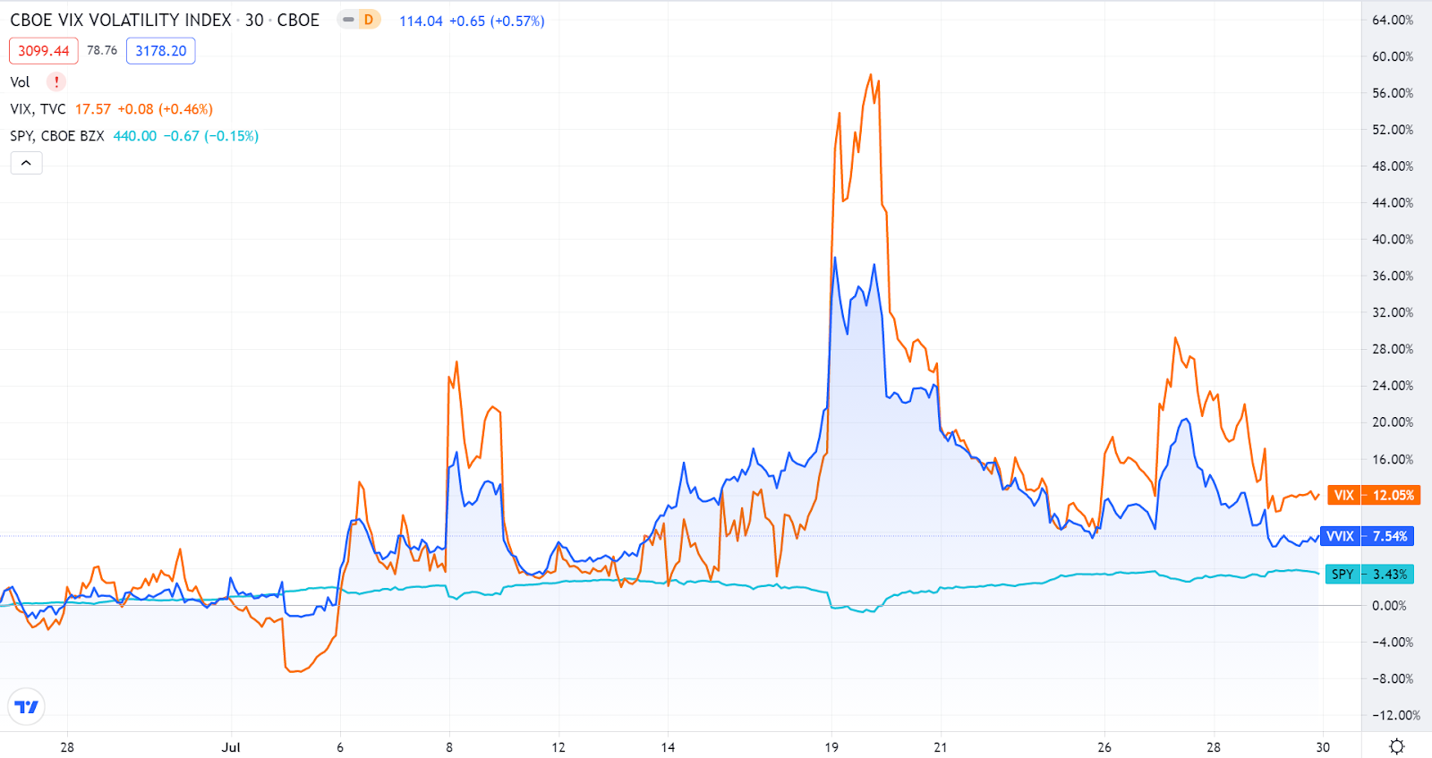Click the Vol warning exclamation icon
This screenshot has height=758, width=1432.
pyautogui.click(x=56, y=81)
